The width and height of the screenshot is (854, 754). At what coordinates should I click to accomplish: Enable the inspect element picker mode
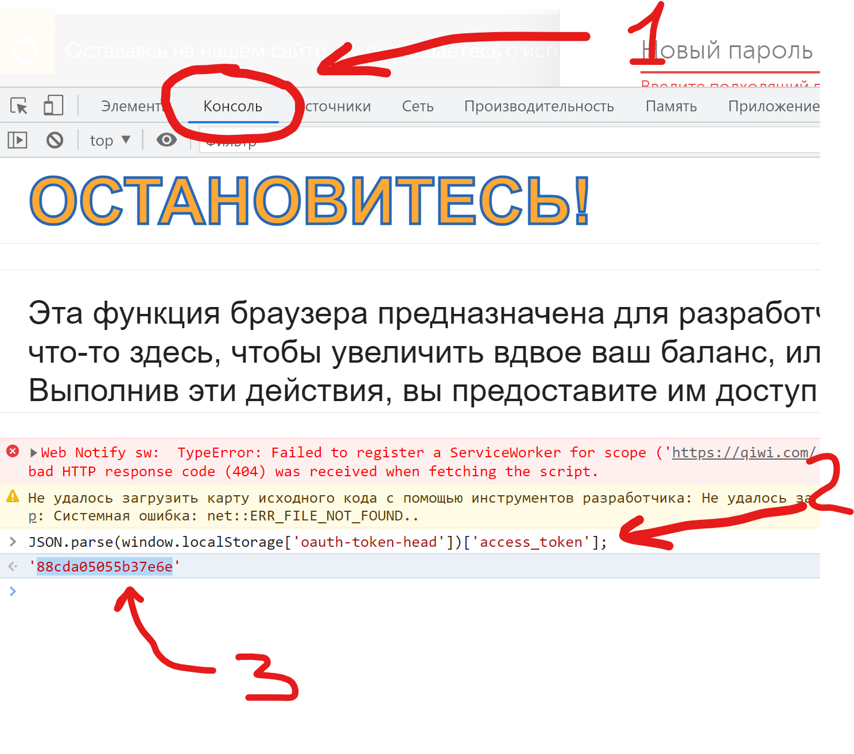click(x=19, y=106)
